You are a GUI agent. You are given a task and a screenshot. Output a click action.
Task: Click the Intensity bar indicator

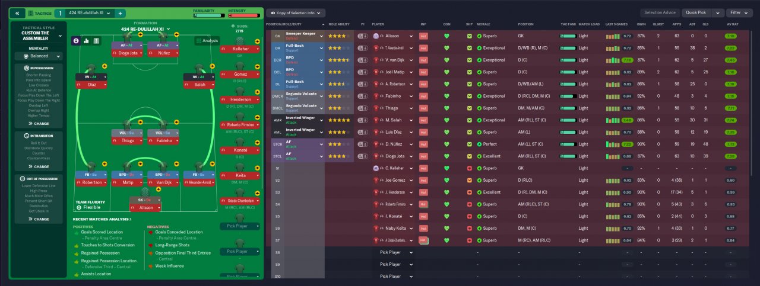coord(245,15)
